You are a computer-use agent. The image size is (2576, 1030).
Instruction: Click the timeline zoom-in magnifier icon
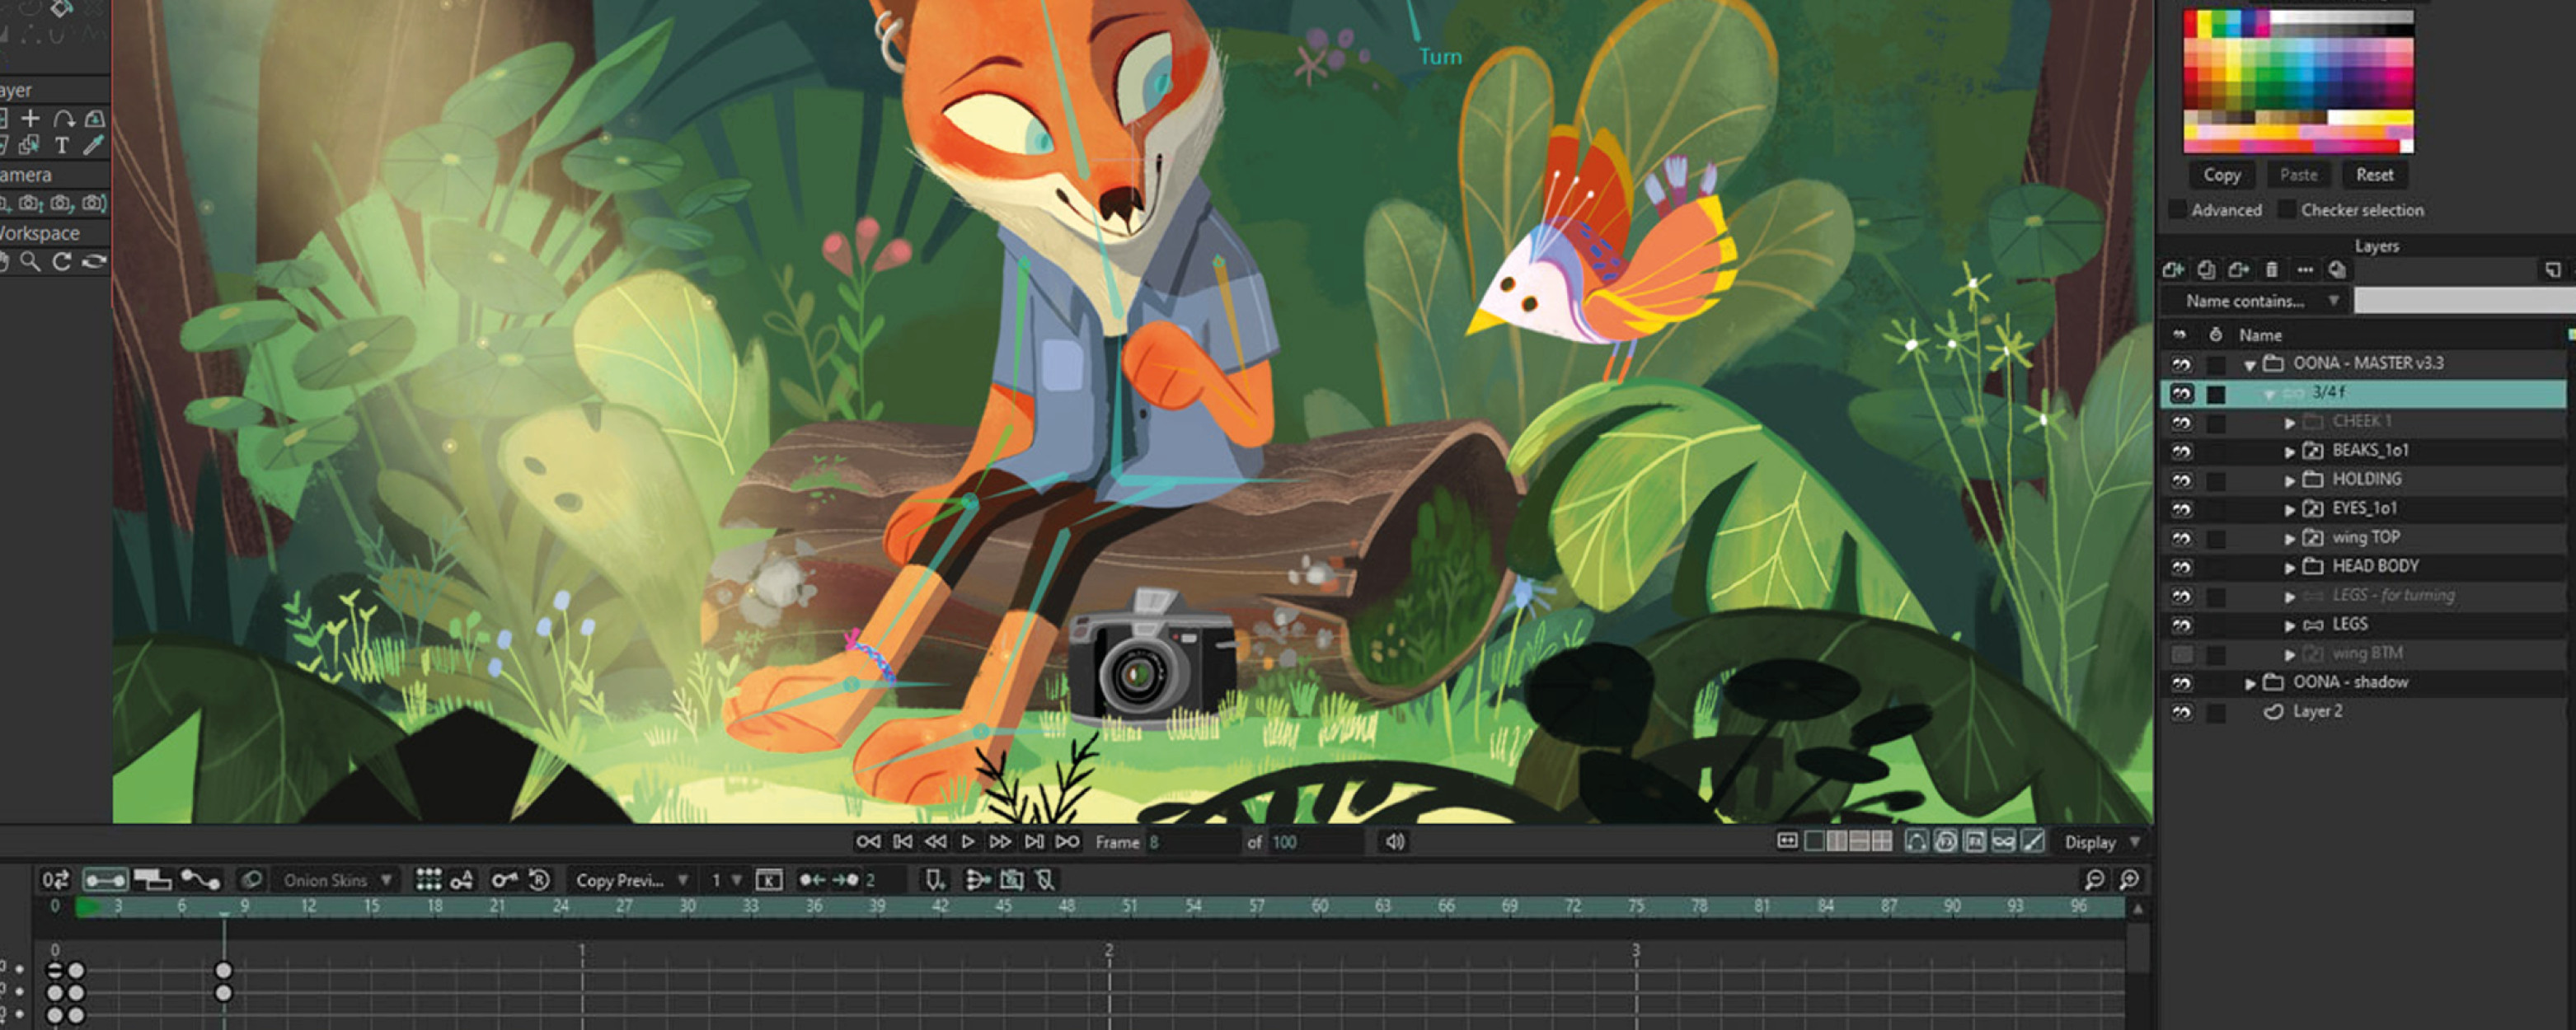pos(2129,880)
